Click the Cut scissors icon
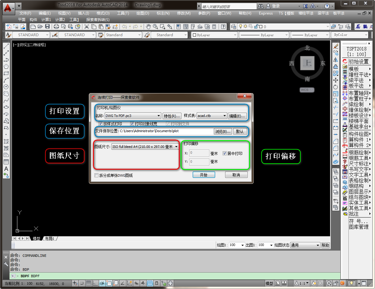Screen dimensions: 375x289 pos(87,27)
